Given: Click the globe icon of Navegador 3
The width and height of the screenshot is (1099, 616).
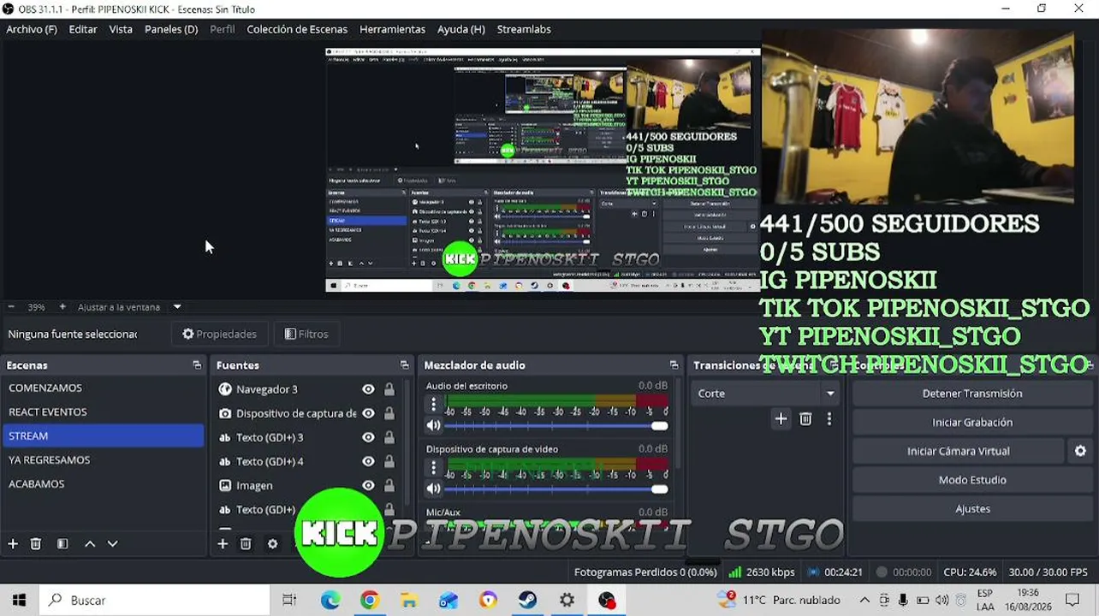Looking at the screenshot, I should point(225,389).
